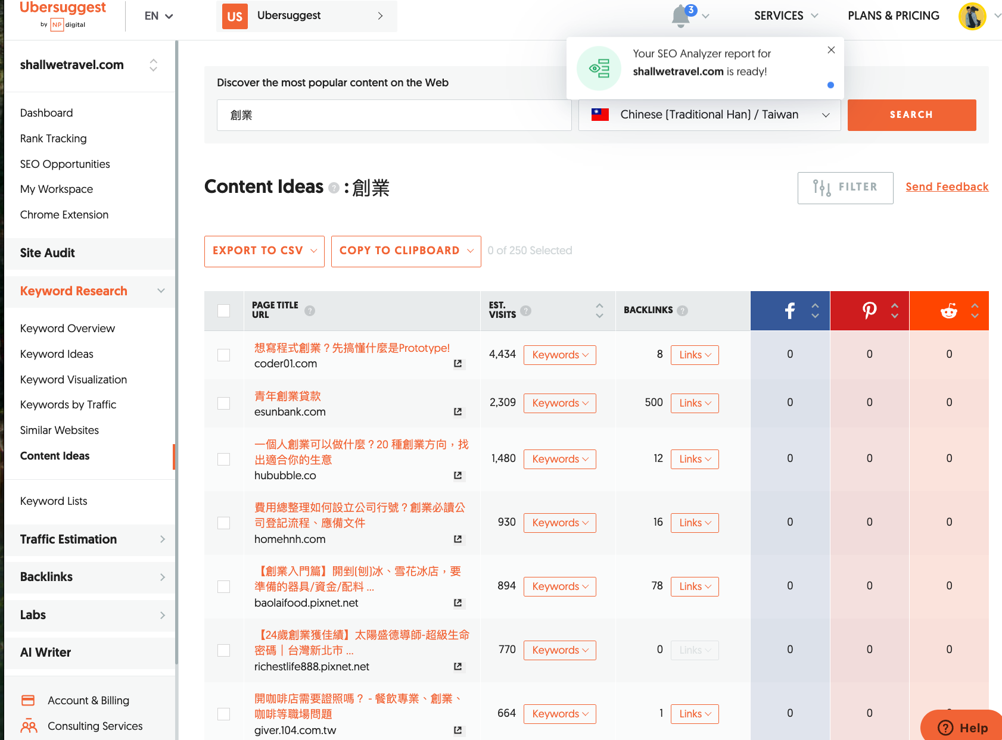Click help icon beside Backlinks header
Screen dimensions: 1002x740
click(683, 311)
